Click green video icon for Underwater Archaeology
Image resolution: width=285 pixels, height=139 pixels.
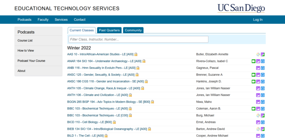point(253,61)
